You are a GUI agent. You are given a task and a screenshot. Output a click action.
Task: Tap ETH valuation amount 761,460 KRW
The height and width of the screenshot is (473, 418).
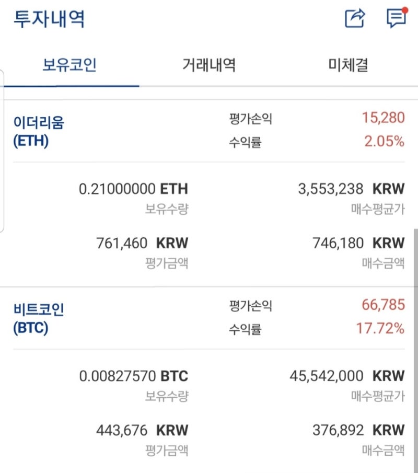[142, 243]
